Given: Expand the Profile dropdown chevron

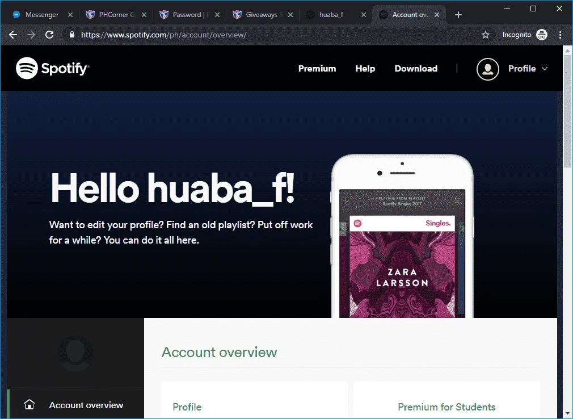Looking at the screenshot, I should click(x=545, y=69).
